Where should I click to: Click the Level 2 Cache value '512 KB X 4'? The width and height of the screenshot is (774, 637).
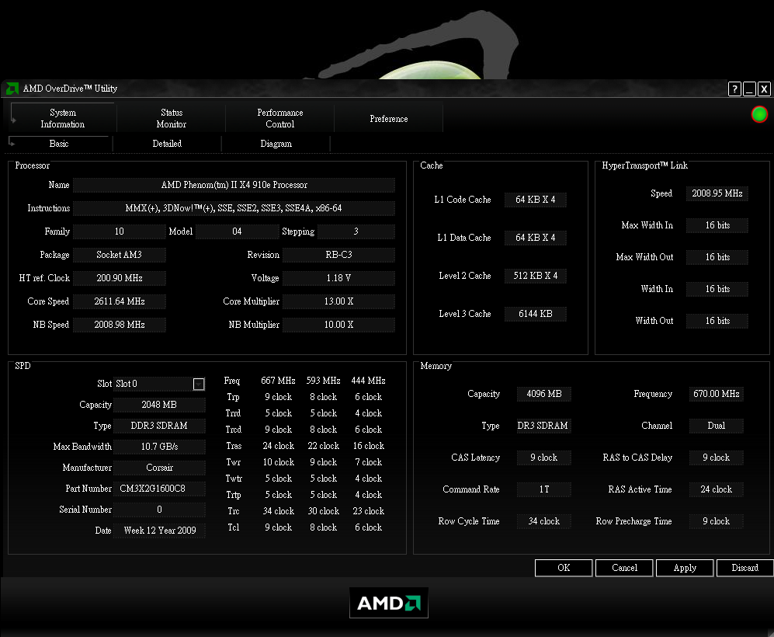pos(535,276)
